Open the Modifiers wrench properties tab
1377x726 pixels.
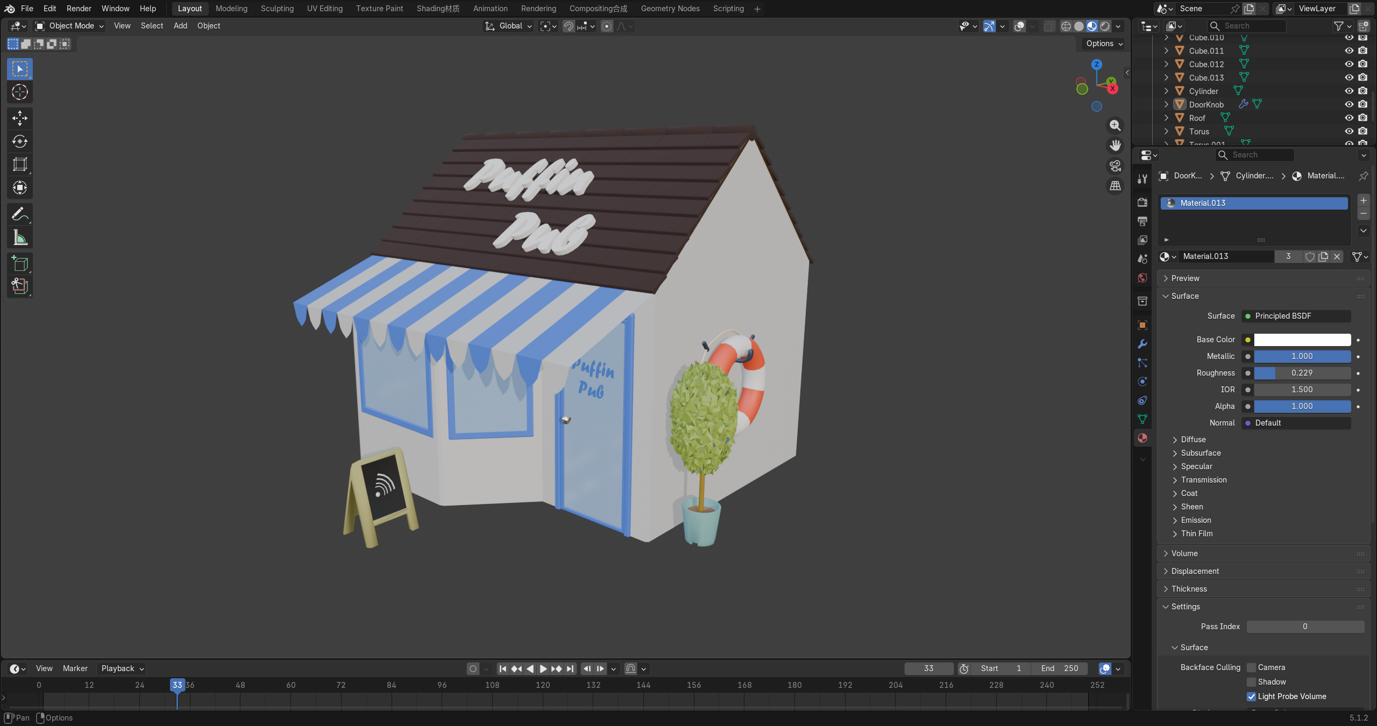[x=1142, y=344]
